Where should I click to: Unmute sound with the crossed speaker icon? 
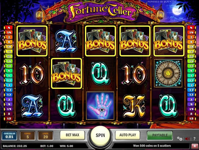pos(187,139)
